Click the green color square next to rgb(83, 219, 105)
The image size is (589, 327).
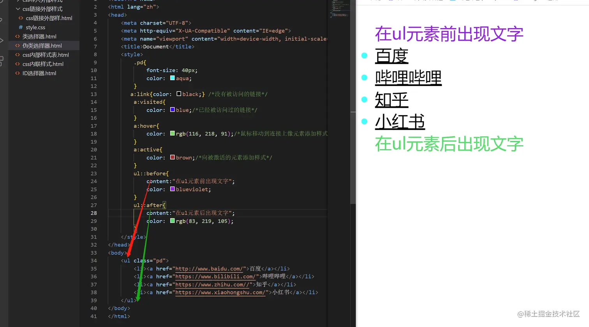point(172,221)
